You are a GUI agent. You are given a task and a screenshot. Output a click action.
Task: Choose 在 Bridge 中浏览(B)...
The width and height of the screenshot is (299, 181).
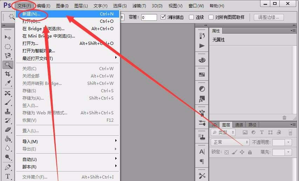coord(68,29)
